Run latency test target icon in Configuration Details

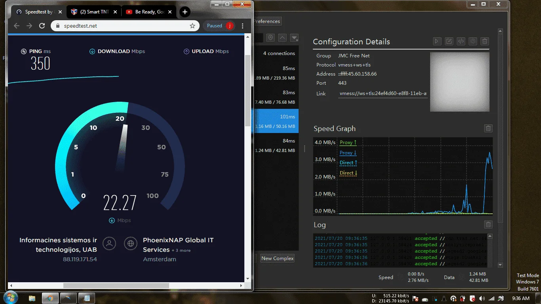click(472, 41)
